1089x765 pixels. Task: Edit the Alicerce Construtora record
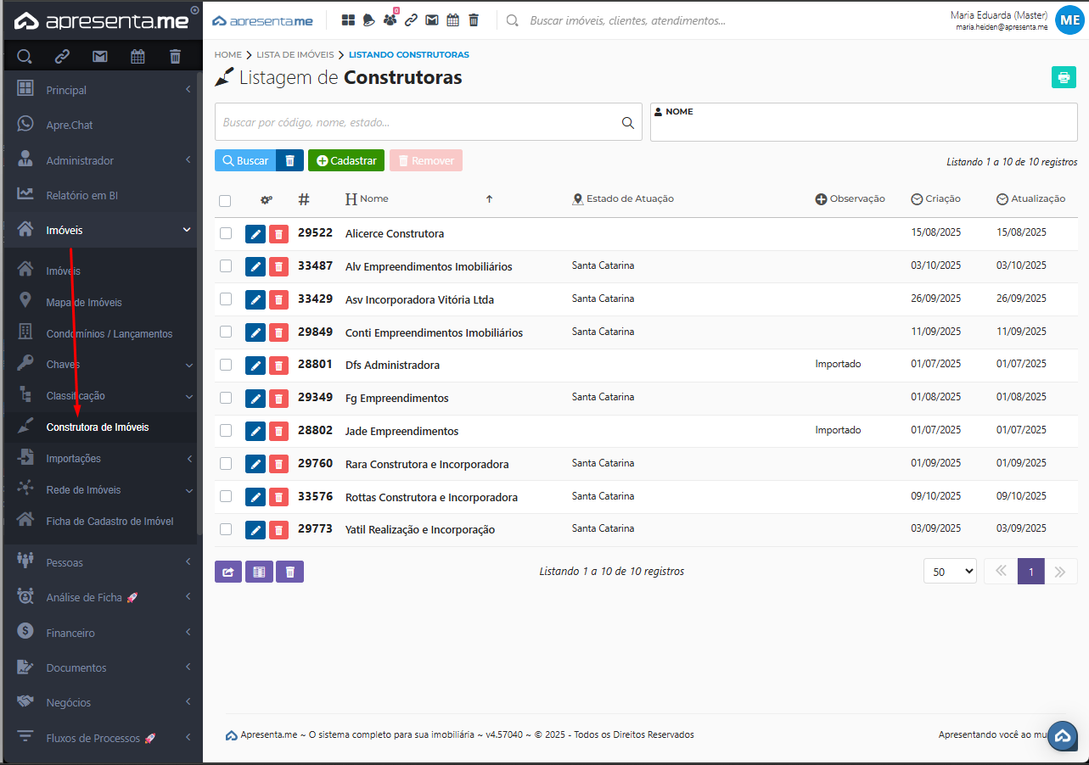tap(255, 234)
